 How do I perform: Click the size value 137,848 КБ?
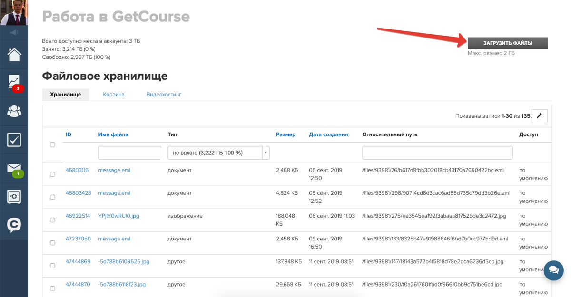(289, 261)
